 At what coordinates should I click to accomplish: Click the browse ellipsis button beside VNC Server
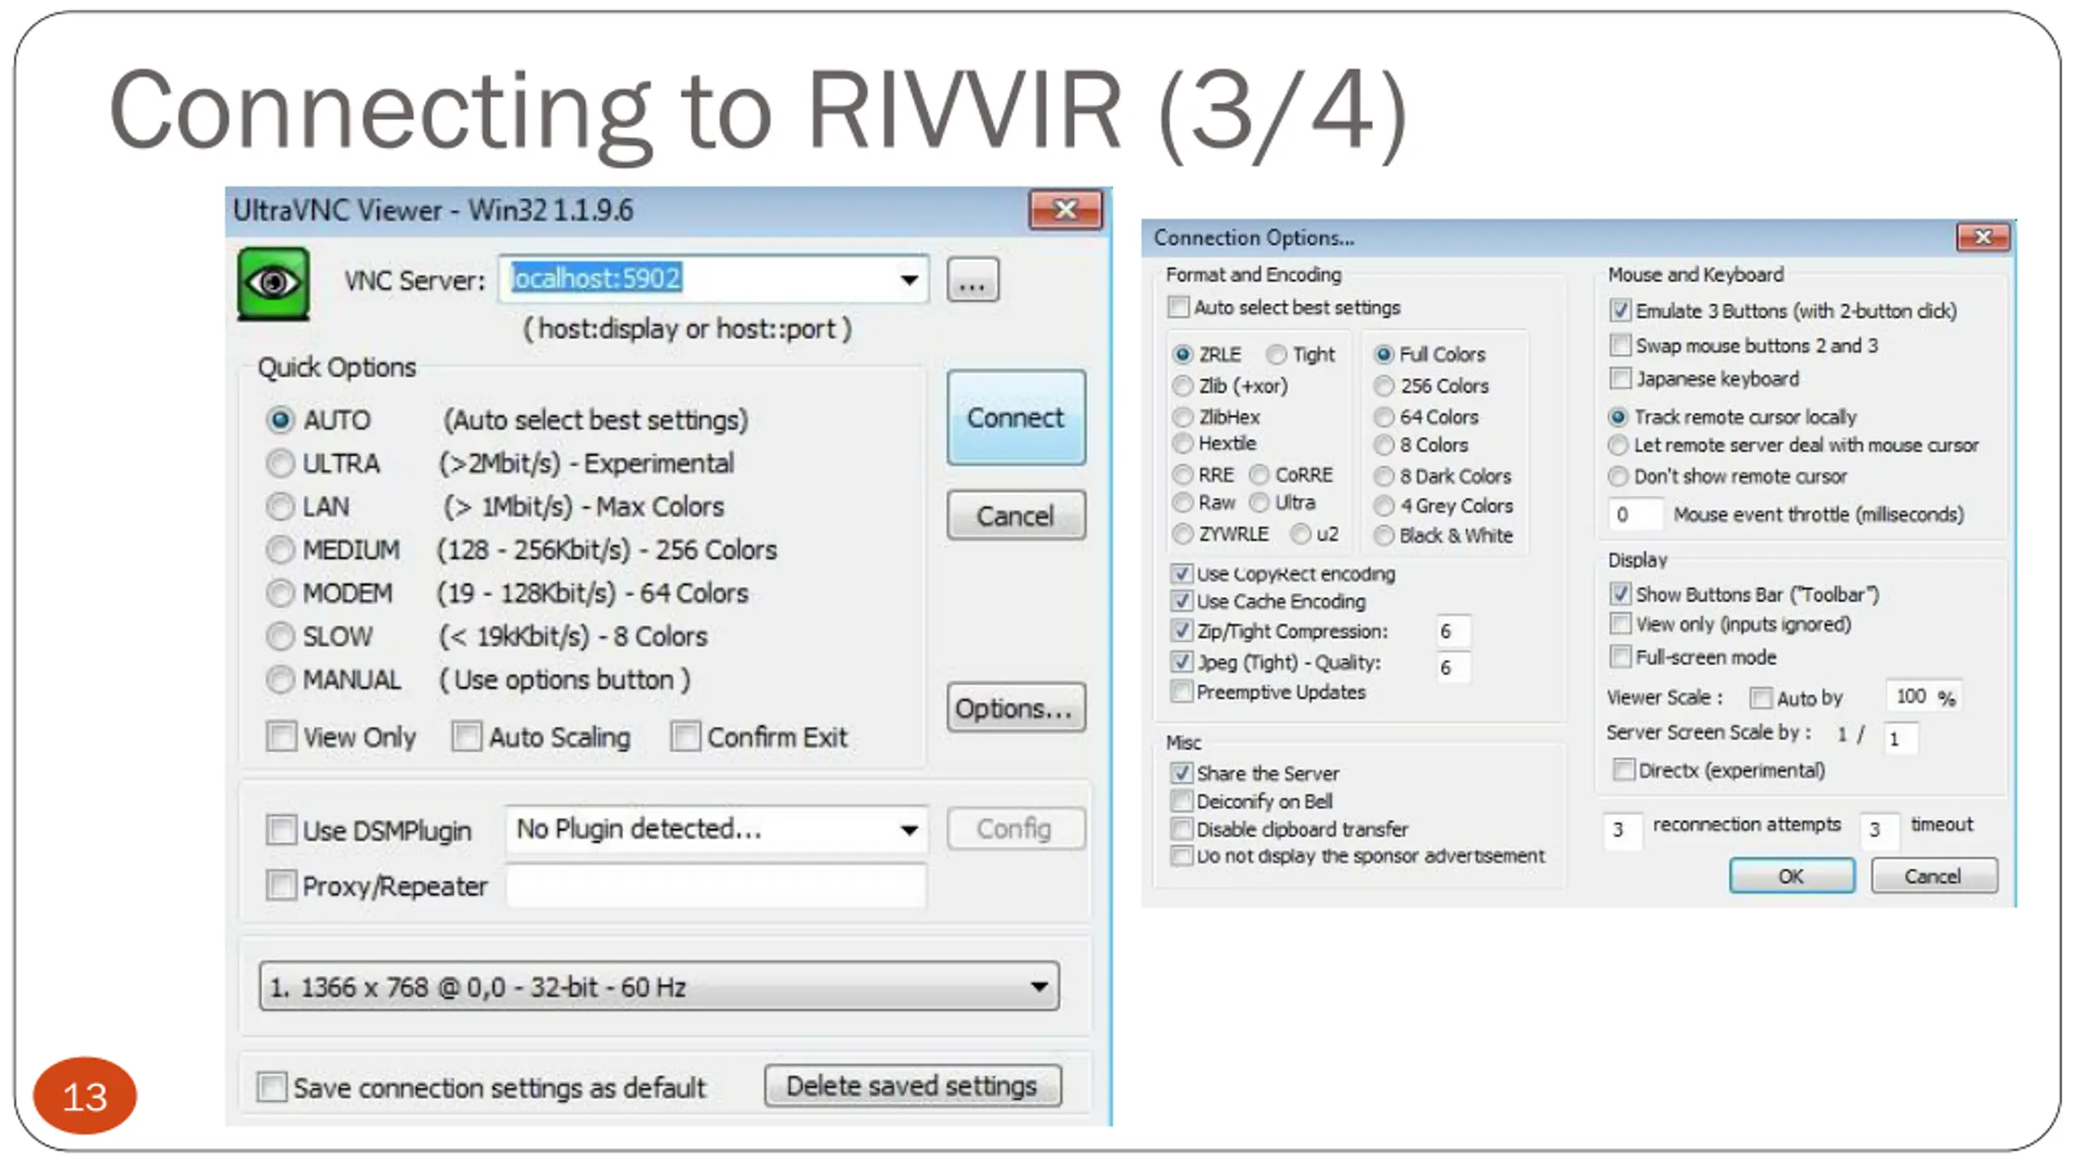click(x=972, y=280)
